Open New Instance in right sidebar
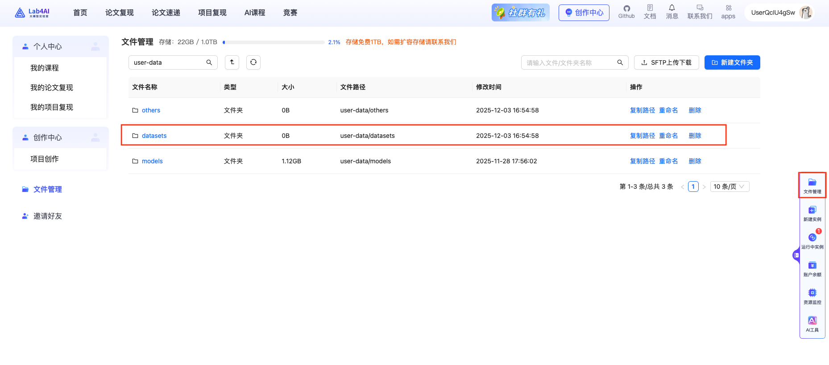 point(812,213)
